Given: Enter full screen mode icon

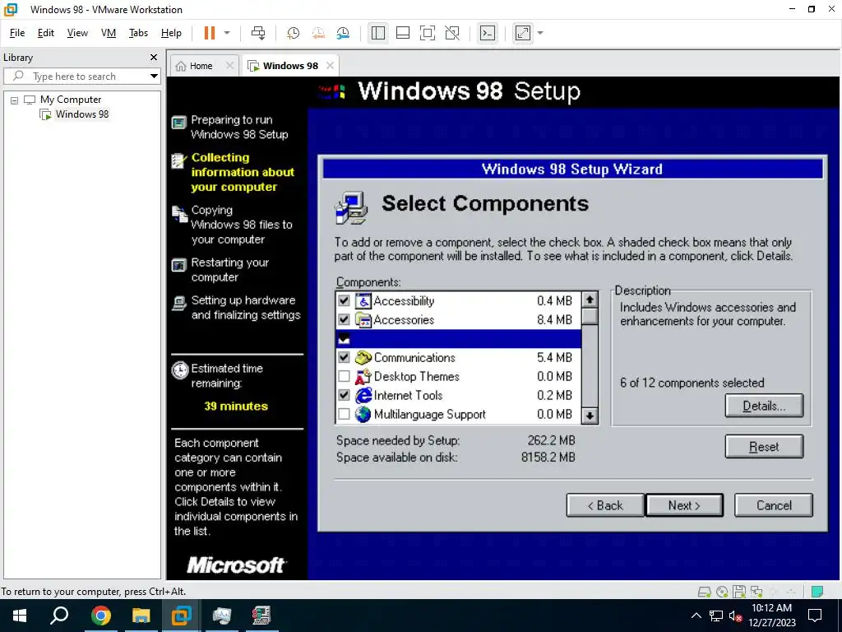Looking at the screenshot, I should click(x=428, y=33).
